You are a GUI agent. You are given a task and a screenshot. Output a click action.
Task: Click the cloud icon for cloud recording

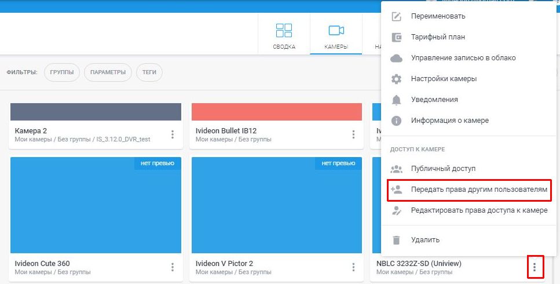(x=397, y=58)
